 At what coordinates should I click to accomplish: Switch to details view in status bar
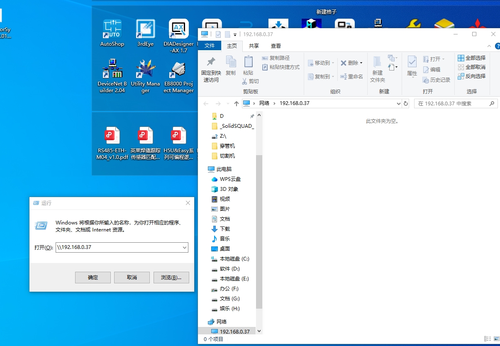point(487,339)
